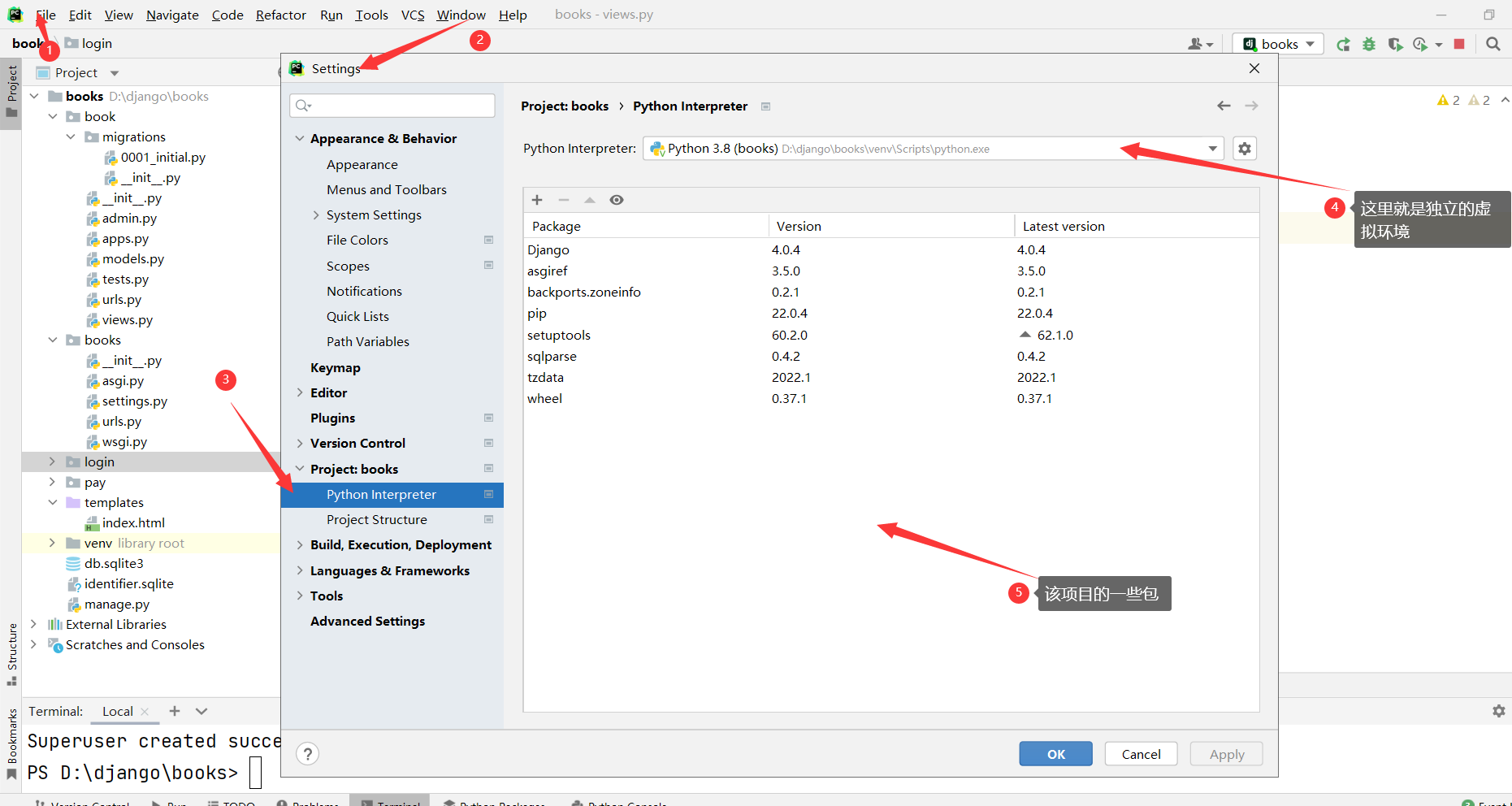Close the Local terminal tab

145,712
